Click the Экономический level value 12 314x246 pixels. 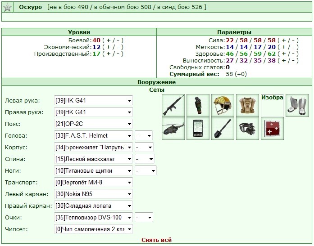coord(96,47)
